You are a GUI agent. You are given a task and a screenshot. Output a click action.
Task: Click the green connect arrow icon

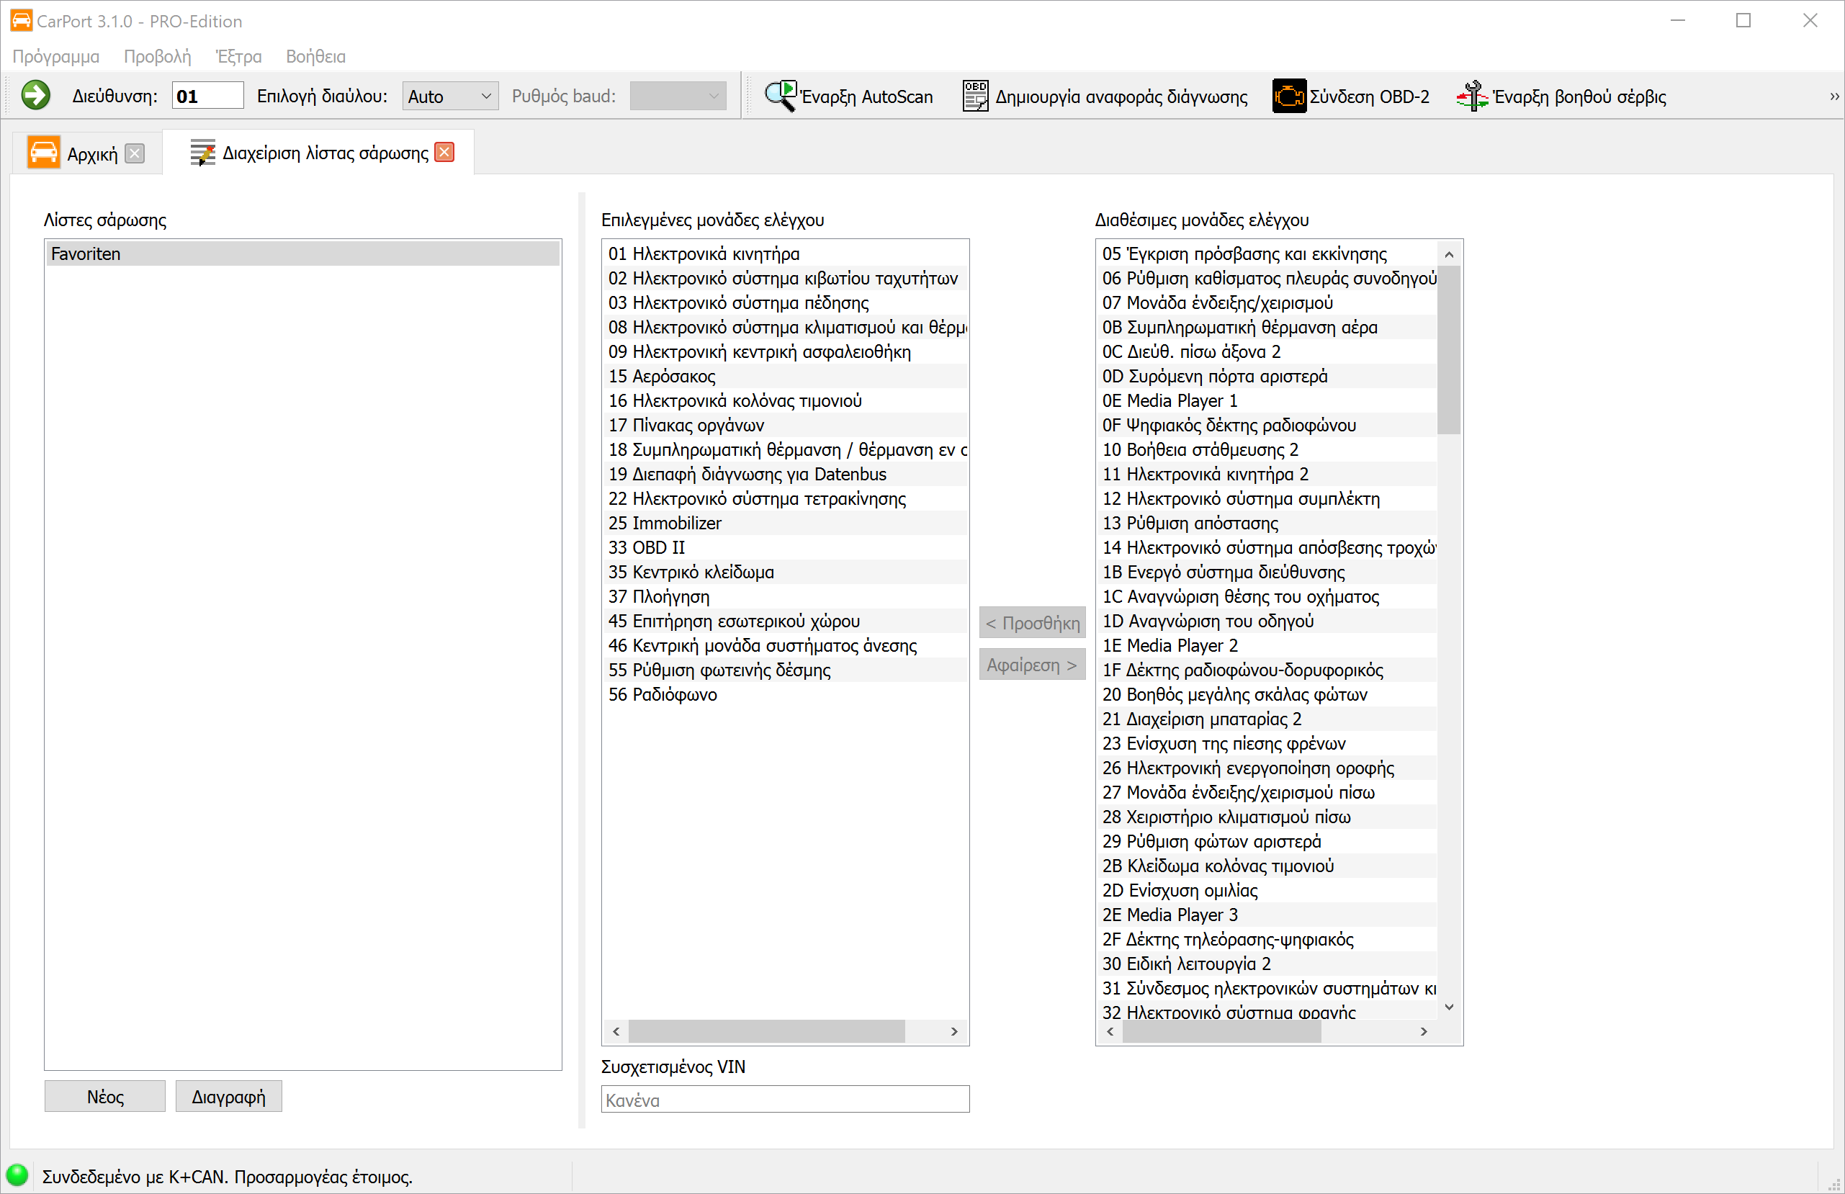coord(35,95)
